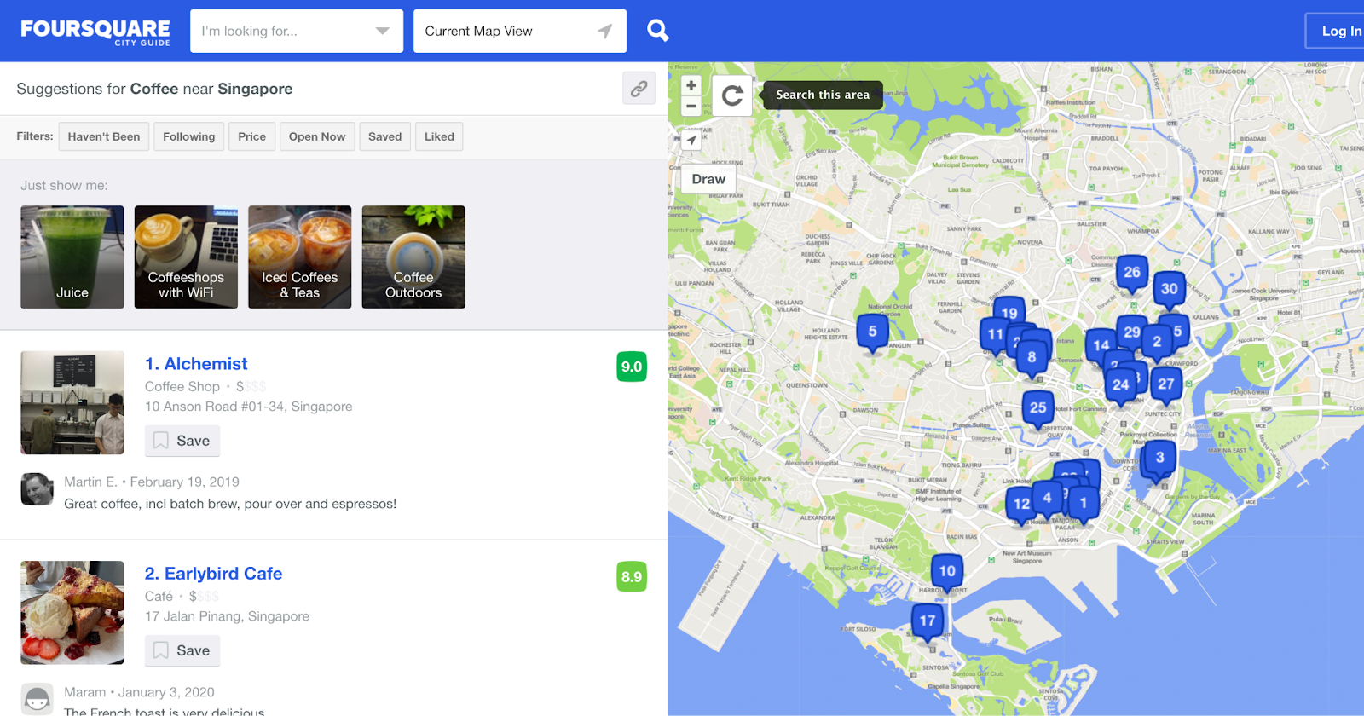Select map pin number 24
This screenshot has width=1364, height=716.
[x=1121, y=386]
